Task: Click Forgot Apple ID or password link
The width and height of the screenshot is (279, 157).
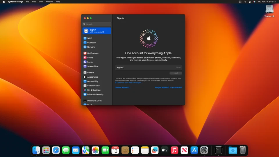Action: [x=168, y=88]
